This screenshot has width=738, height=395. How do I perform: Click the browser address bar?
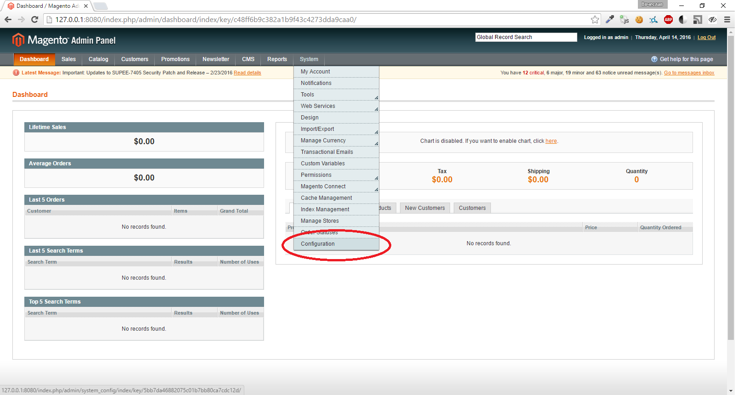pos(321,19)
